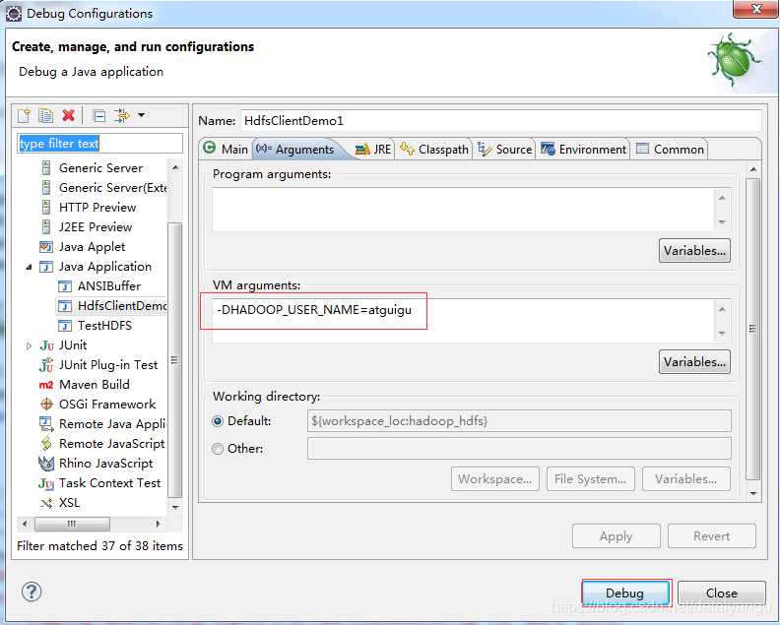This screenshot has height=625, width=780.
Task: Click the Program arguments text area
Action: [463, 210]
